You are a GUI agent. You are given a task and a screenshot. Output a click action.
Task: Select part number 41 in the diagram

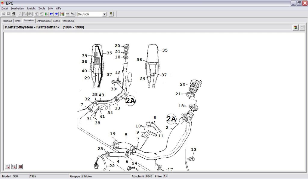[x=102, y=117]
